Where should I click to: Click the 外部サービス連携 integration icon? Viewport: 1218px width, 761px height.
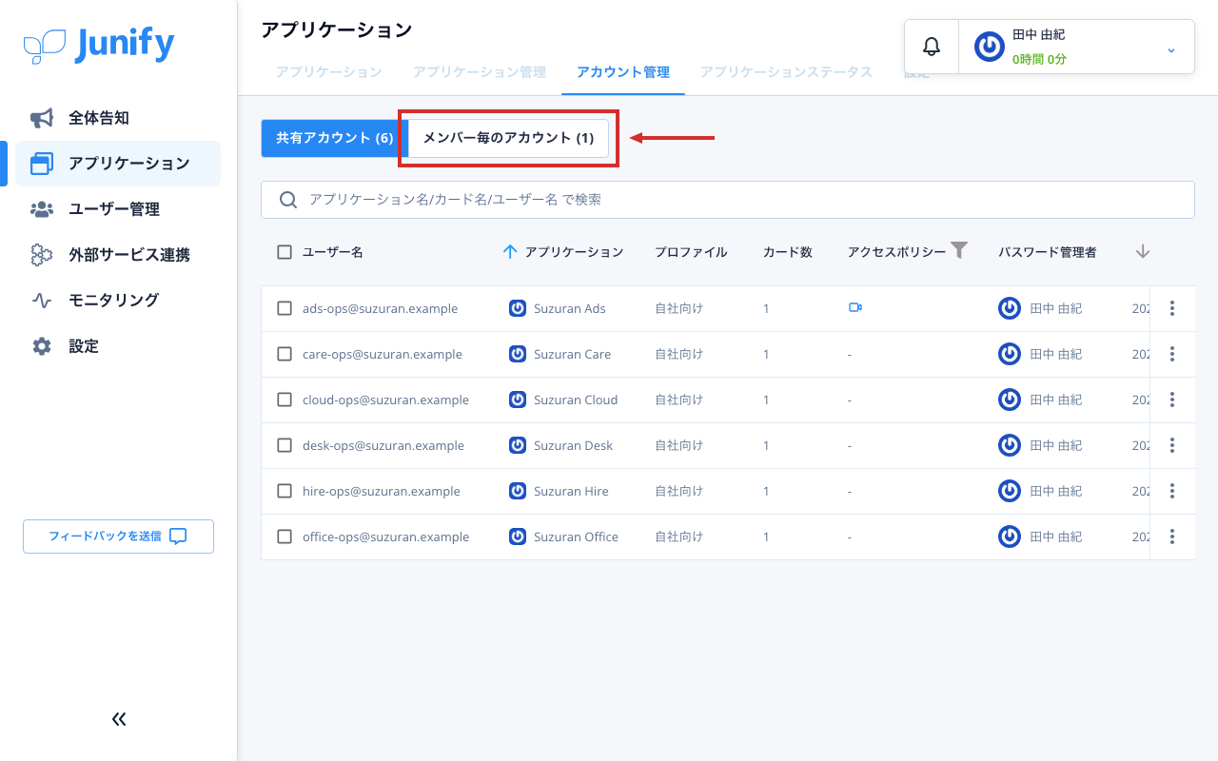click(41, 255)
